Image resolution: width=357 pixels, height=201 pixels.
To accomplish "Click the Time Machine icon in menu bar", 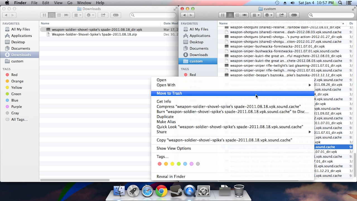I will tap(277, 3).
